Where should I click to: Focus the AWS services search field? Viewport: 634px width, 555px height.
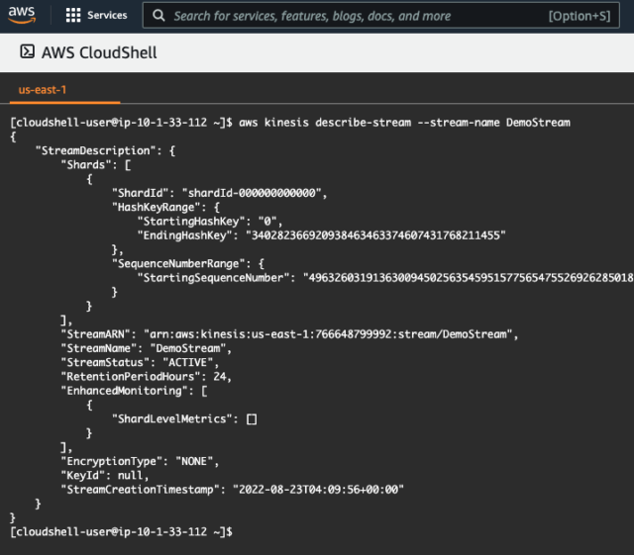click(x=380, y=16)
